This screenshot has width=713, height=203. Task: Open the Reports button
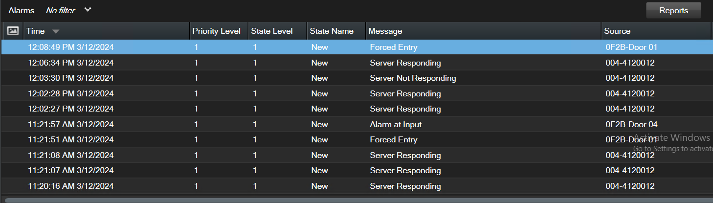673,10
